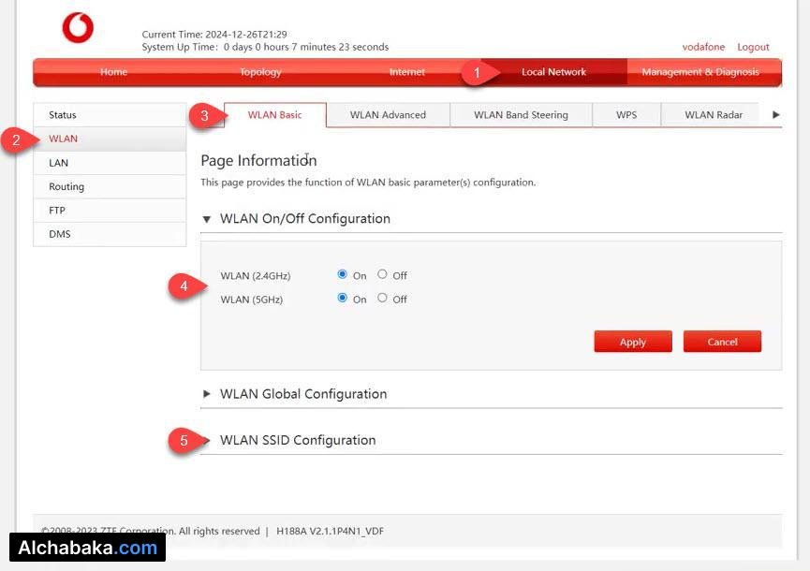The image size is (810, 571).
Task: Click the arrow to reveal more WLAN tabs
Action: point(775,114)
